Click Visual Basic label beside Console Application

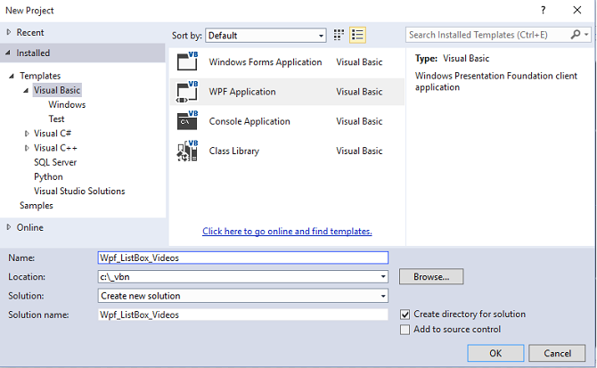pos(359,121)
